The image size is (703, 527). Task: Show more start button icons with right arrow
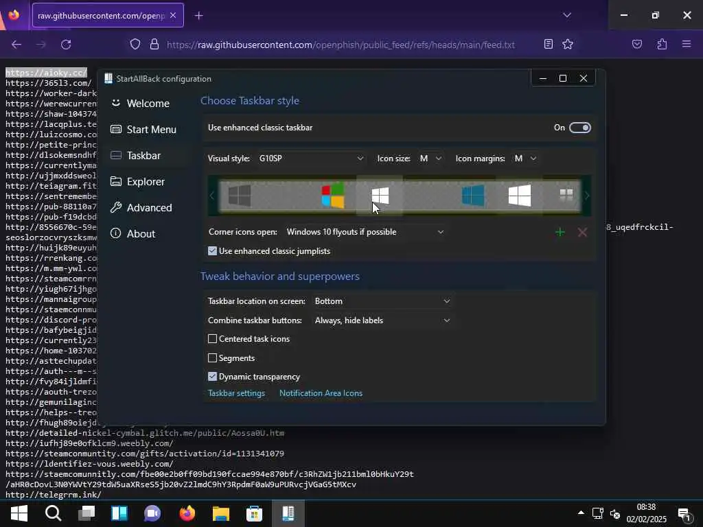(x=586, y=196)
